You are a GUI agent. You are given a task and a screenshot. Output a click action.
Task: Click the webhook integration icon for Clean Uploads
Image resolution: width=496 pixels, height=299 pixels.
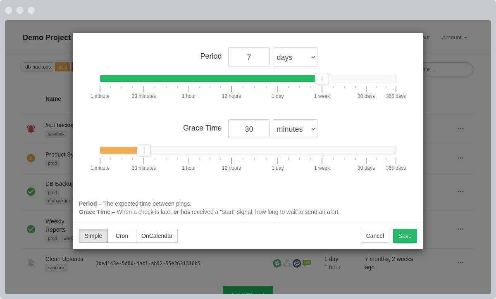point(287,263)
